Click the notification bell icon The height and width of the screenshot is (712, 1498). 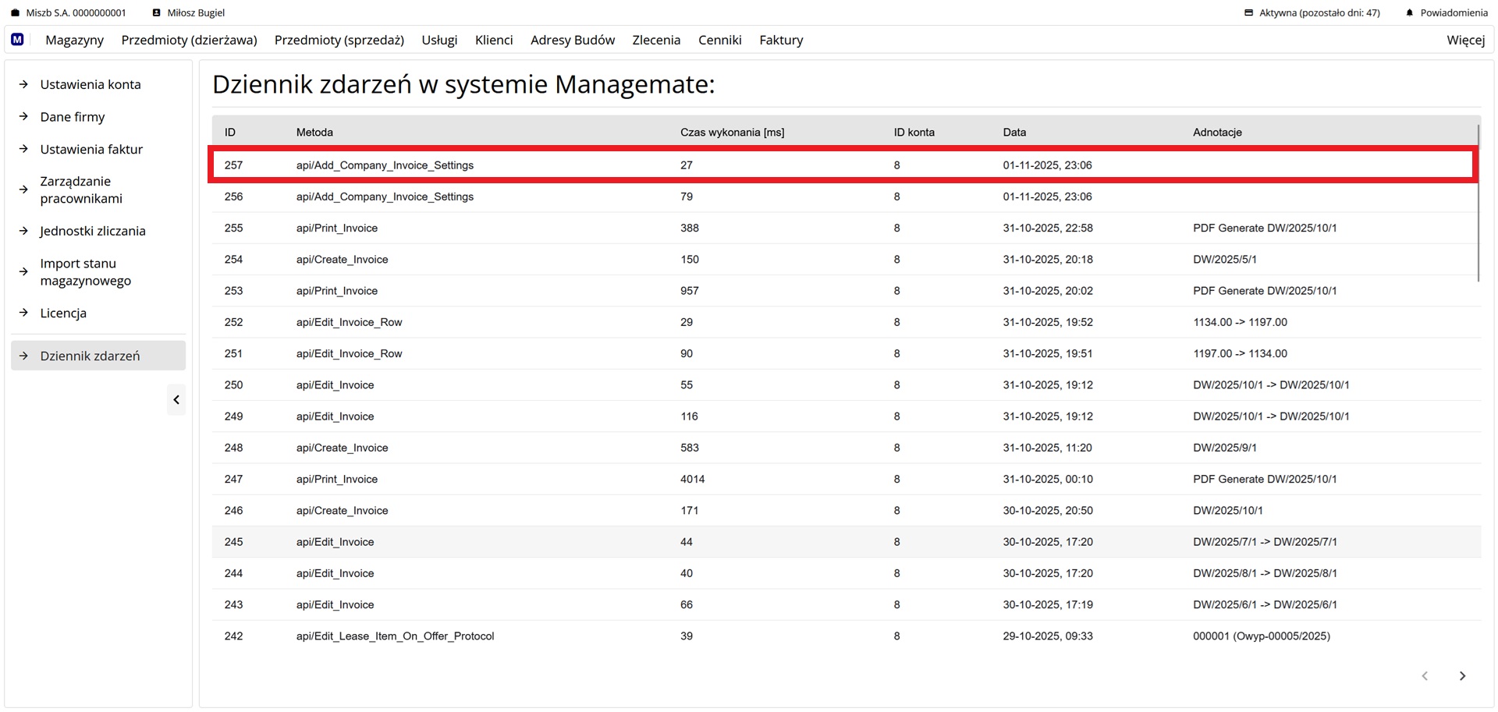coord(1409,13)
